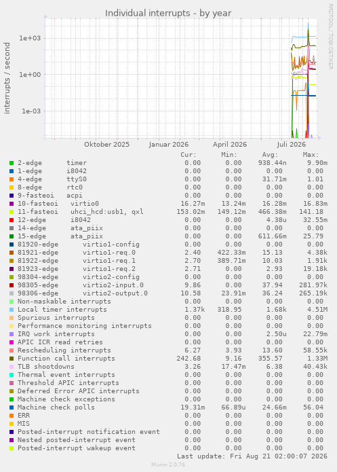Image resolution: width=337 pixels, height=472 pixels.
Task: Click the Avg column header
Action: [270, 155]
